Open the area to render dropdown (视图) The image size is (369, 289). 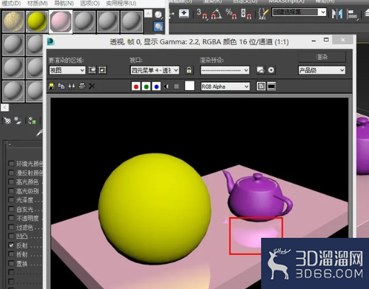point(67,70)
